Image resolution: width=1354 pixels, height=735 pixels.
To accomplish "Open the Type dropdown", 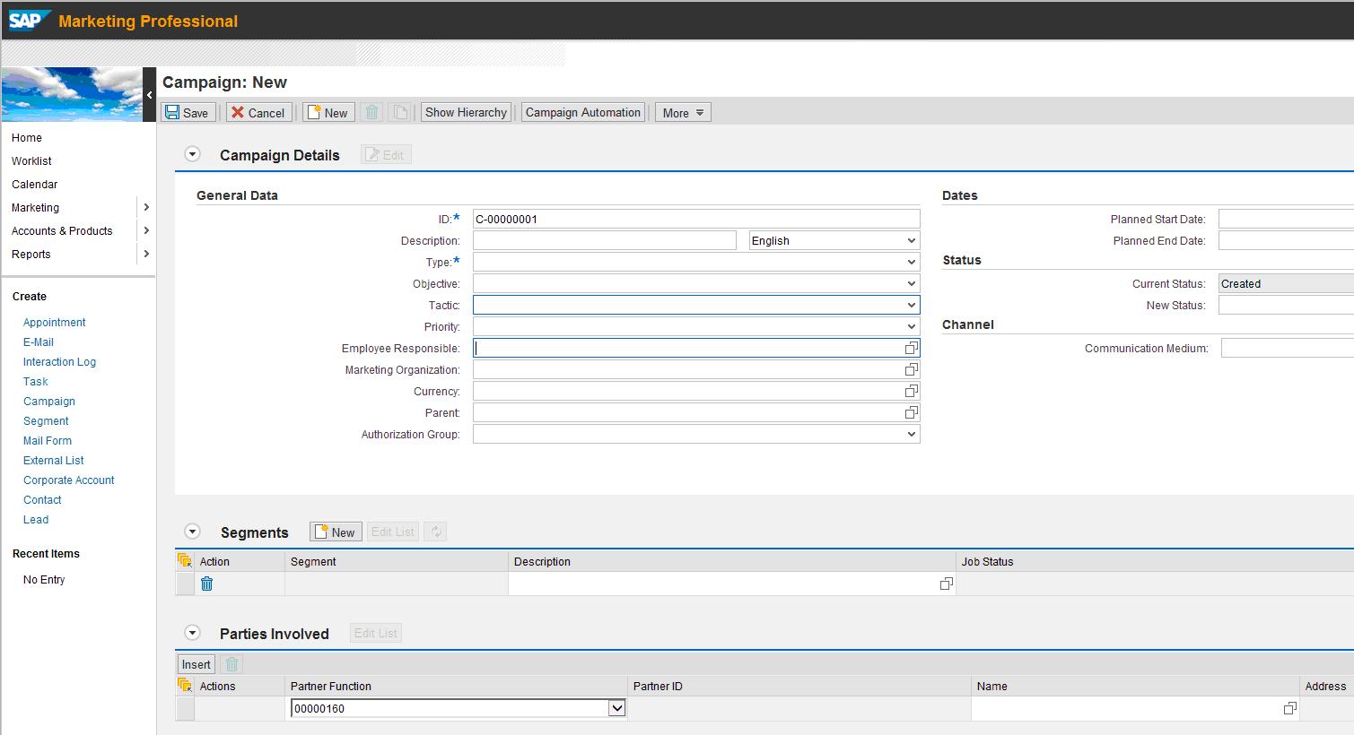I will click(x=696, y=262).
